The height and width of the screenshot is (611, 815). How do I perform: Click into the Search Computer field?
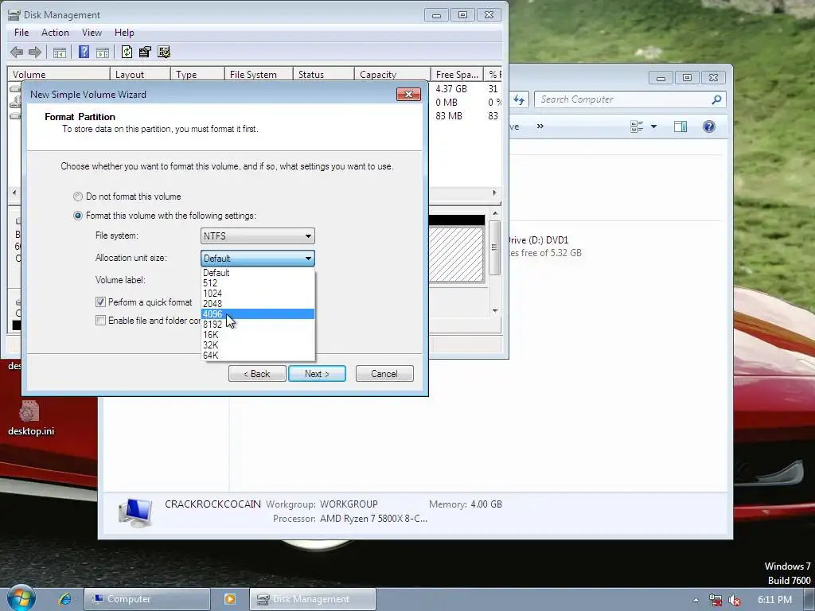click(624, 99)
